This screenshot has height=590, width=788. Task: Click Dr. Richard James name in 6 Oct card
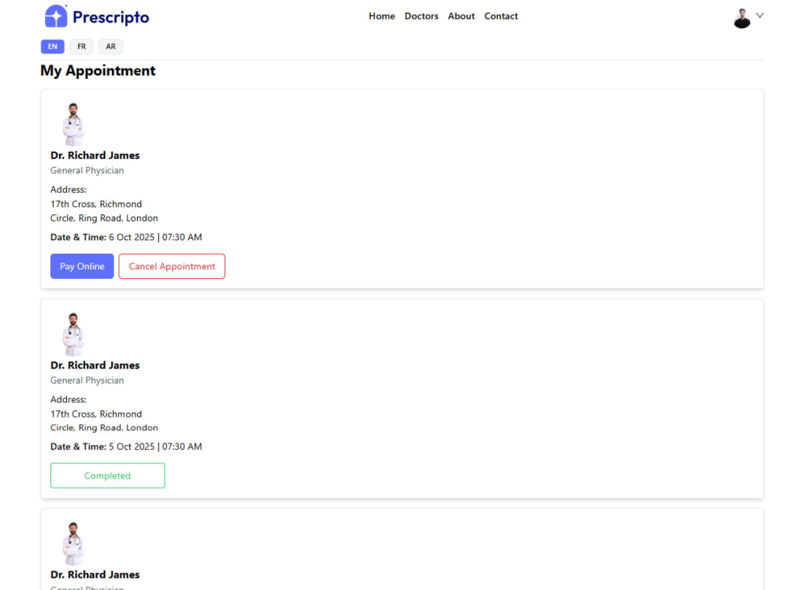coord(95,155)
